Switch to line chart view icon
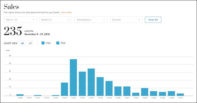 coord(30,43)
